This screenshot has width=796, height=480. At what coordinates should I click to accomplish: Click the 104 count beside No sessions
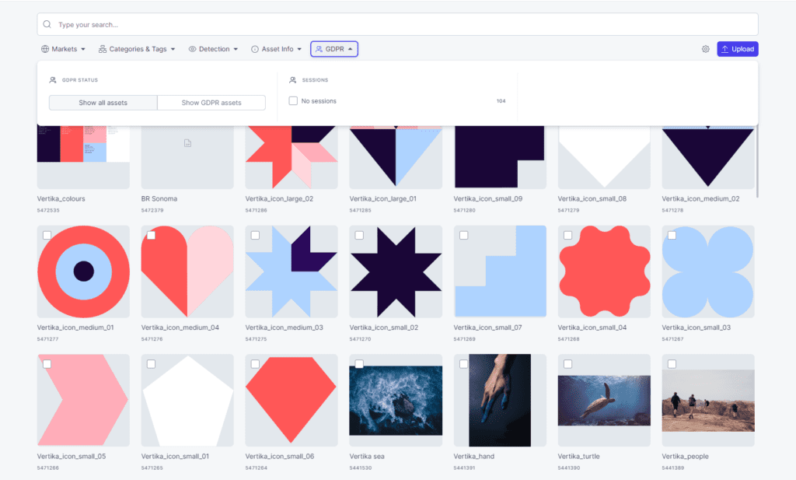[501, 101]
